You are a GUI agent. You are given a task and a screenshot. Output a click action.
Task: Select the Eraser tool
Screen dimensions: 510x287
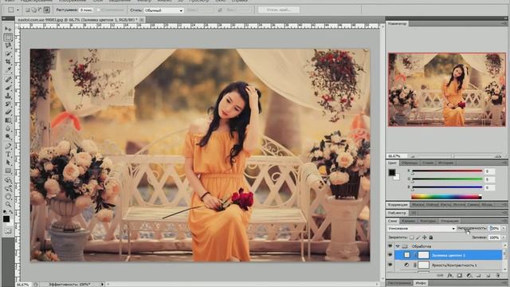point(8,112)
